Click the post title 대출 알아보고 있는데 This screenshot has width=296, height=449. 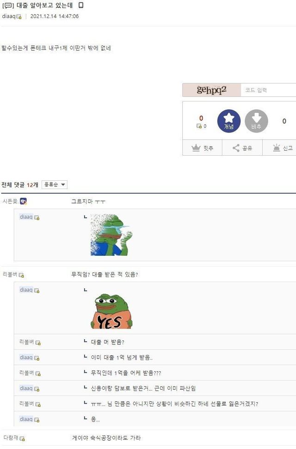[x=44, y=5]
